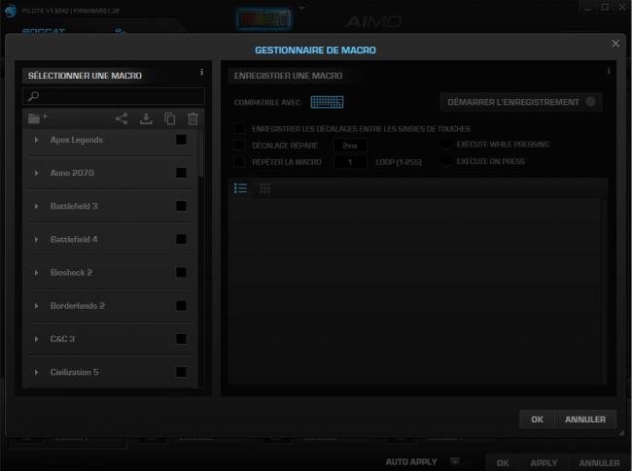Check the Répéter la macro checkbox
Screen dimensions: 632x471
(239, 162)
